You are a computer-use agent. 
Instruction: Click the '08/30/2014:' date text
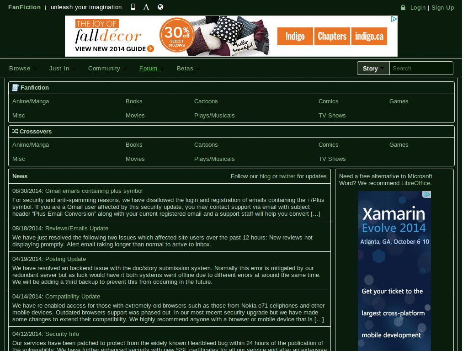(x=28, y=191)
